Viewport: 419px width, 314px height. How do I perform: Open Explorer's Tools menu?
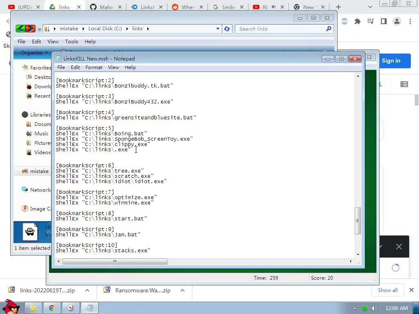tap(71, 42)
